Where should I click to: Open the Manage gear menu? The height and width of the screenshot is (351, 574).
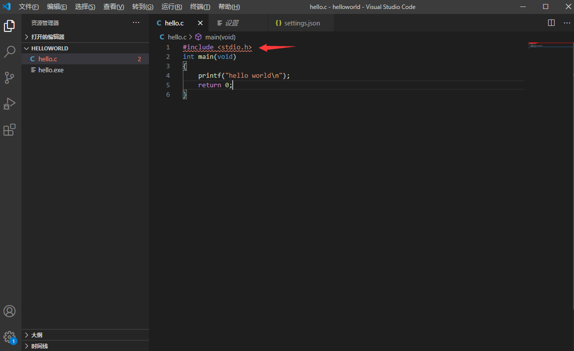pos(9,337)
